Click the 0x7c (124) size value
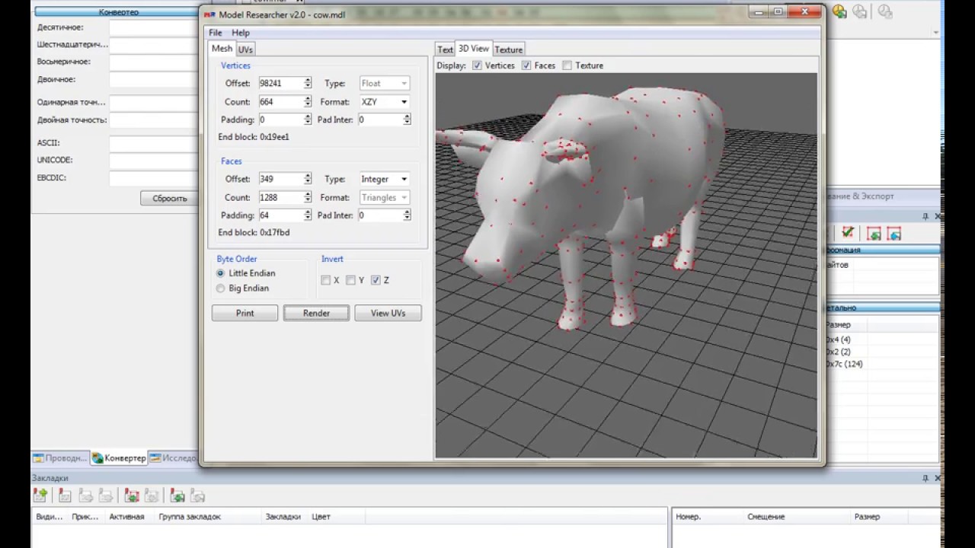975x548 pixels. [844, 365]
